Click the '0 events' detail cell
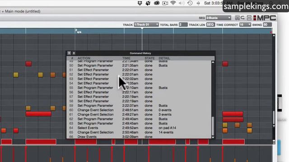Screen dimensions: 289x162 click(165, 110)
